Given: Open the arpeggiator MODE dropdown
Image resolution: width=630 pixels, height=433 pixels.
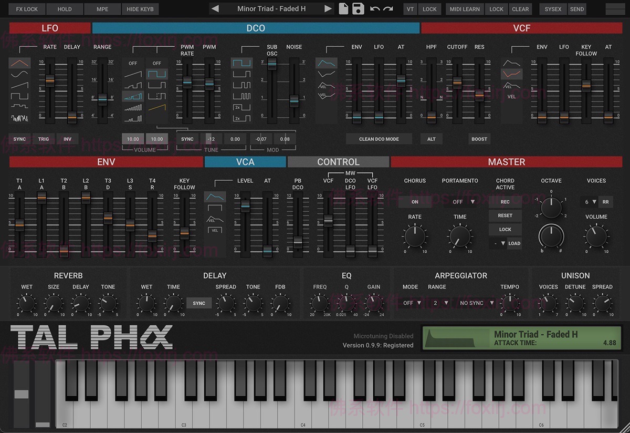Looking at the screenshot, I should pos(411,303).
